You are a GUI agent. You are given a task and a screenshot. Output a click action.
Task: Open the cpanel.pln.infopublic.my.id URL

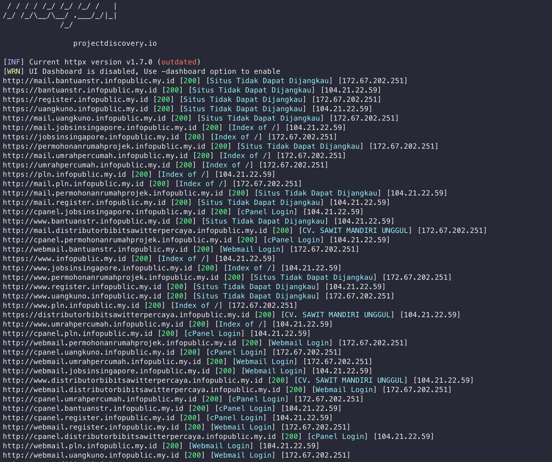coord(78,334)
